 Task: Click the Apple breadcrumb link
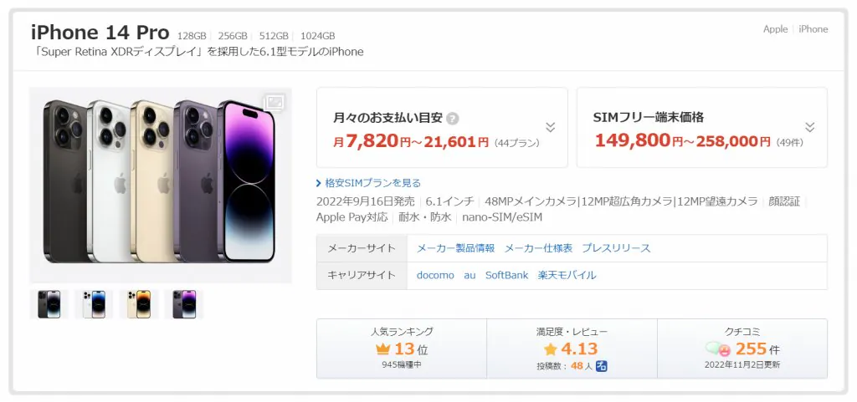(775, 29)
